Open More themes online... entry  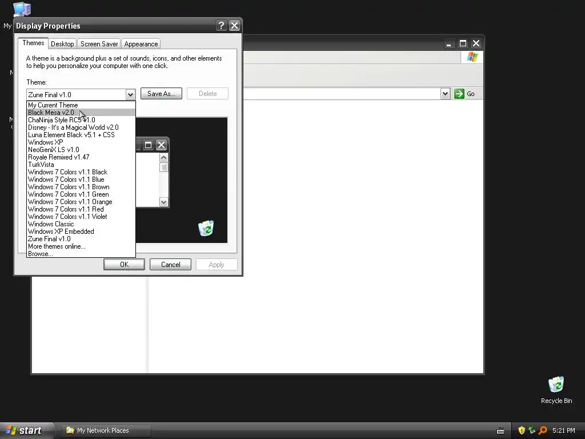[81, 246]
